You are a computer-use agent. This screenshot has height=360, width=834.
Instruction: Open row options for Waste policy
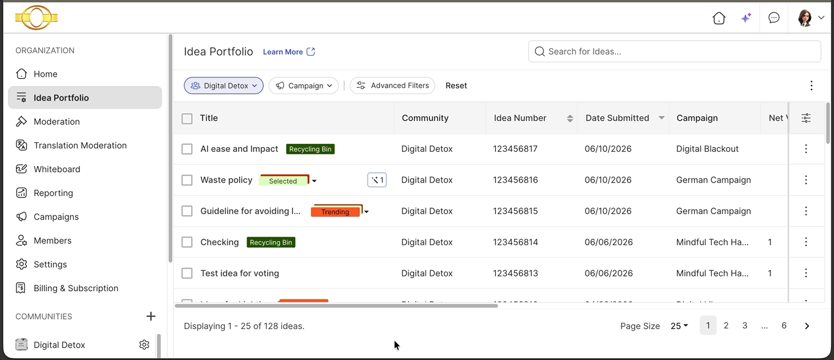806,180
